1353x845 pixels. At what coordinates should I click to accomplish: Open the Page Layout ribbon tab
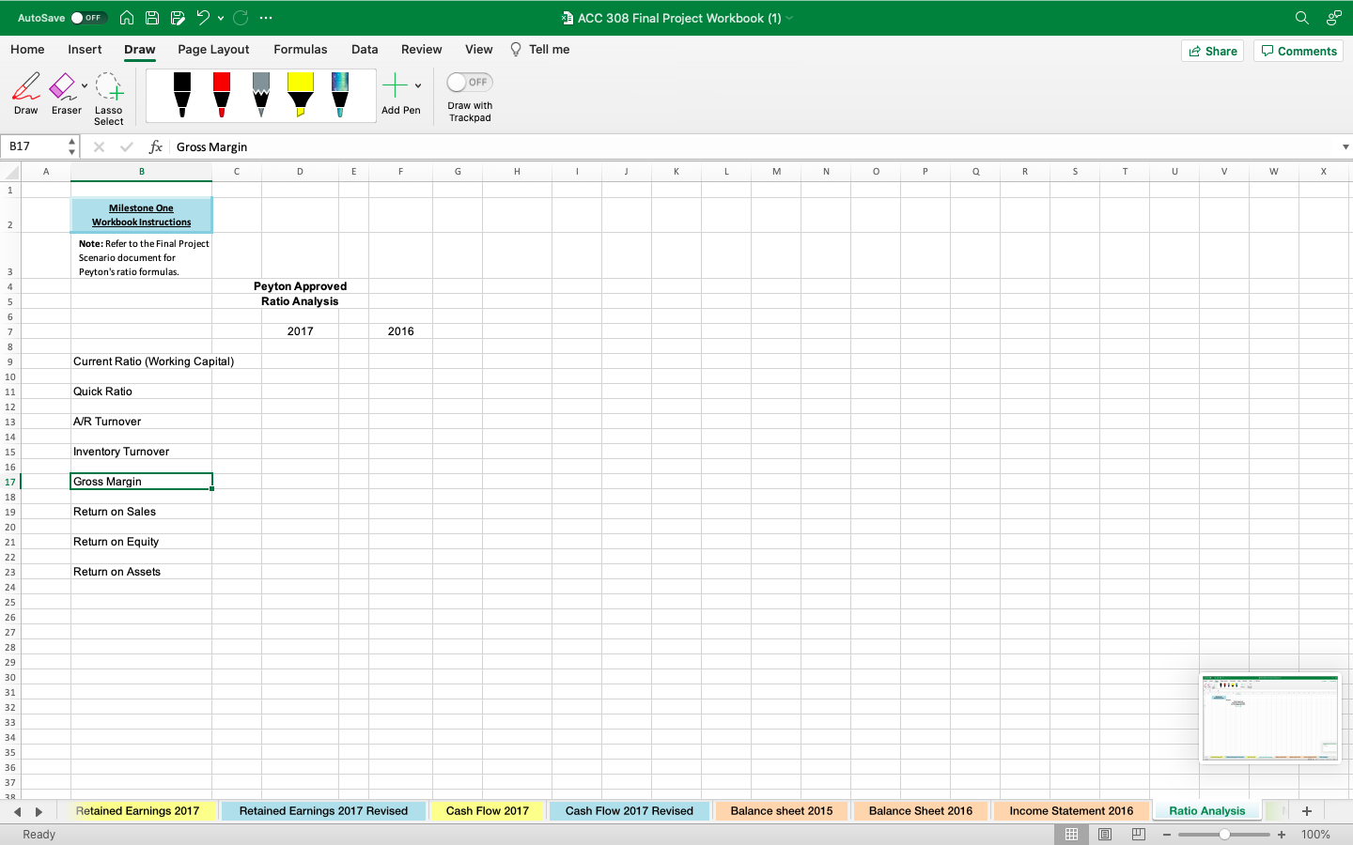click(x=213, y=50)
